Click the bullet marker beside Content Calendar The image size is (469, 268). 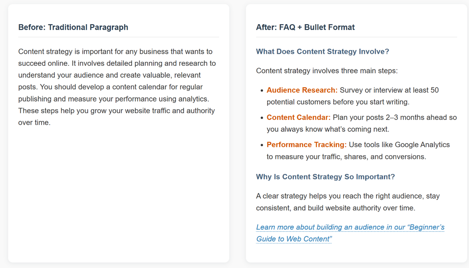(x=262, y=118)
